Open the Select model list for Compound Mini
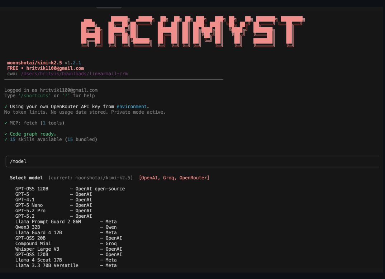 point(33,243)
